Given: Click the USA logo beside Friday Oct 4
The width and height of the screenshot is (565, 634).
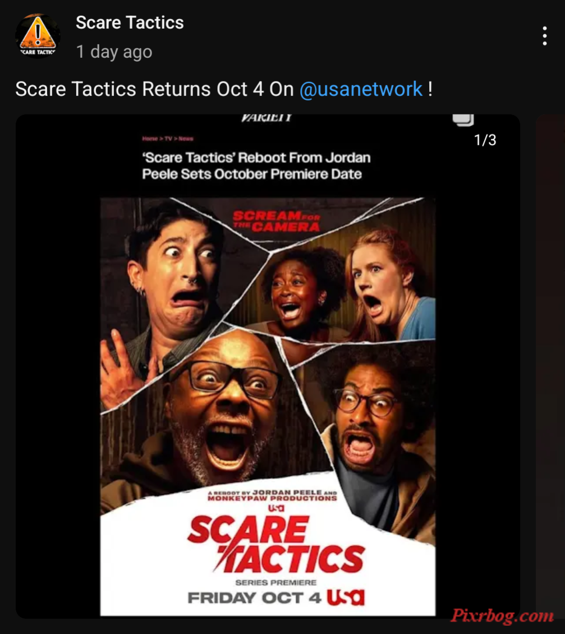Looking at the screenshot, I should click(346, 597).
